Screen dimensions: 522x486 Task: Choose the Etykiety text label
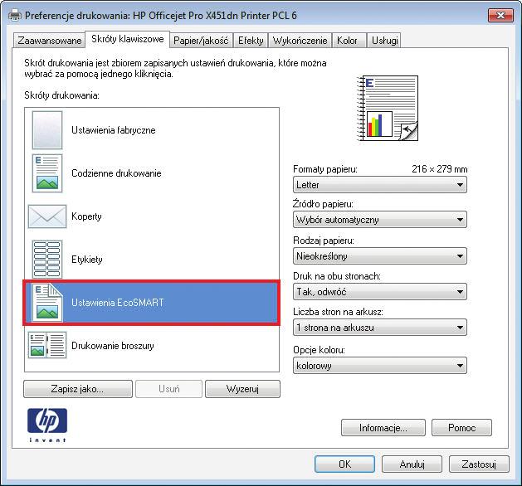[x=87, y=260]
